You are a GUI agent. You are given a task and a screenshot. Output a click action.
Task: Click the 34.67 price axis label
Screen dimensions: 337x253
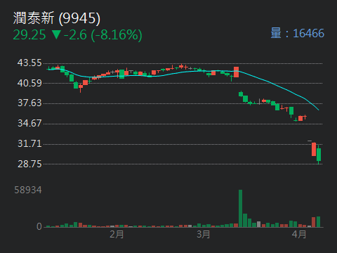click(x=29, y=123)
